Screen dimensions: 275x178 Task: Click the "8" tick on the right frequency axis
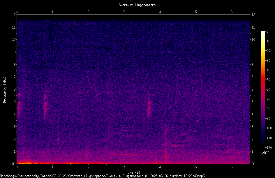click(x=252, y=65)
